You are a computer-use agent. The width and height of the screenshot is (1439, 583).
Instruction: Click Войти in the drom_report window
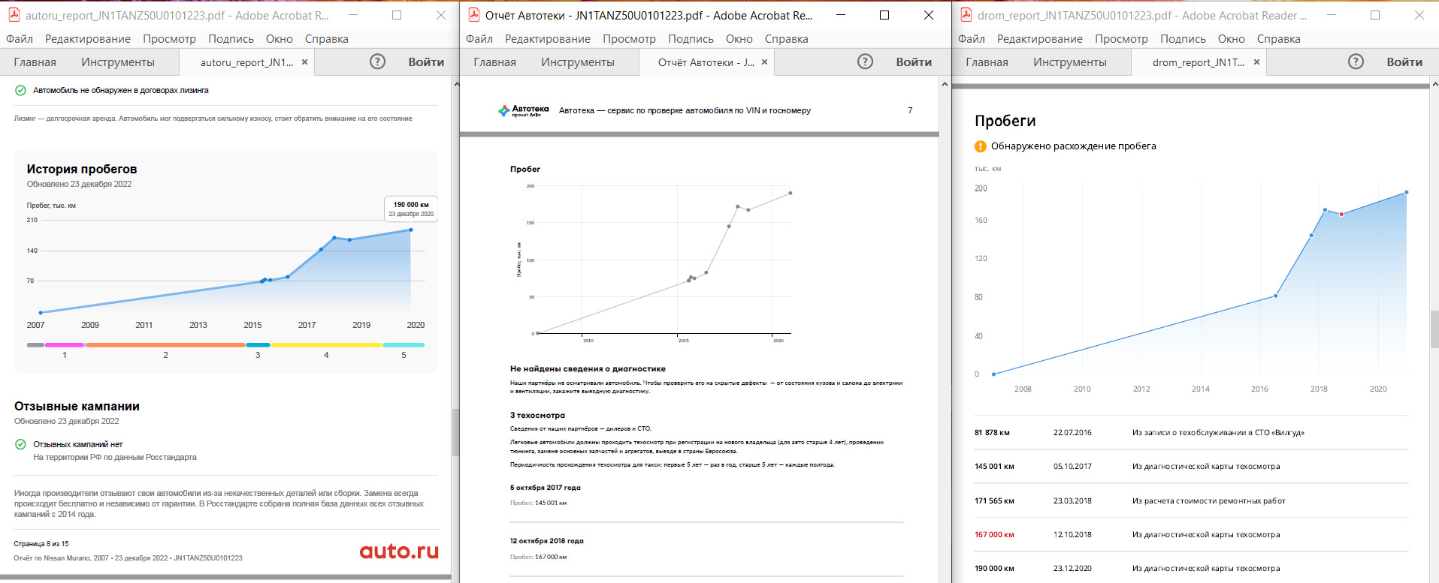coord(1404,62)
